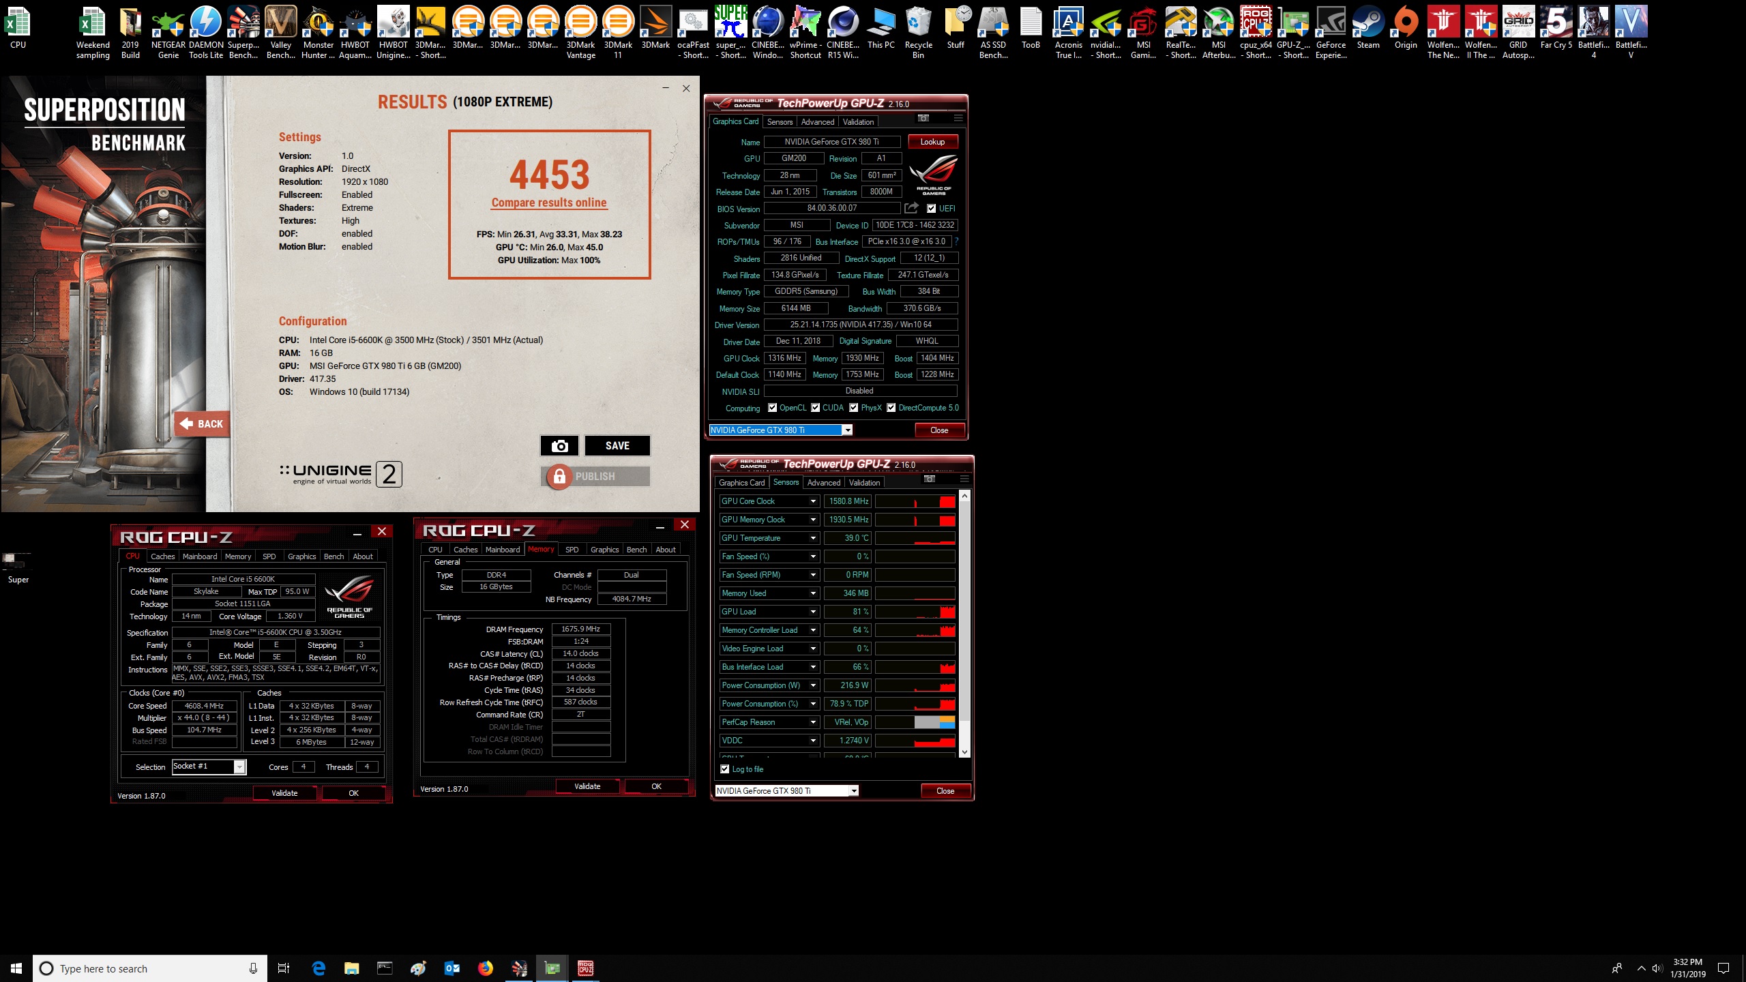Image resolution: width=1746 pixels, height=982 pixels.
Task: Expand GPU selection dropdown in GPU-Z Sensors window
Action: 853,791
